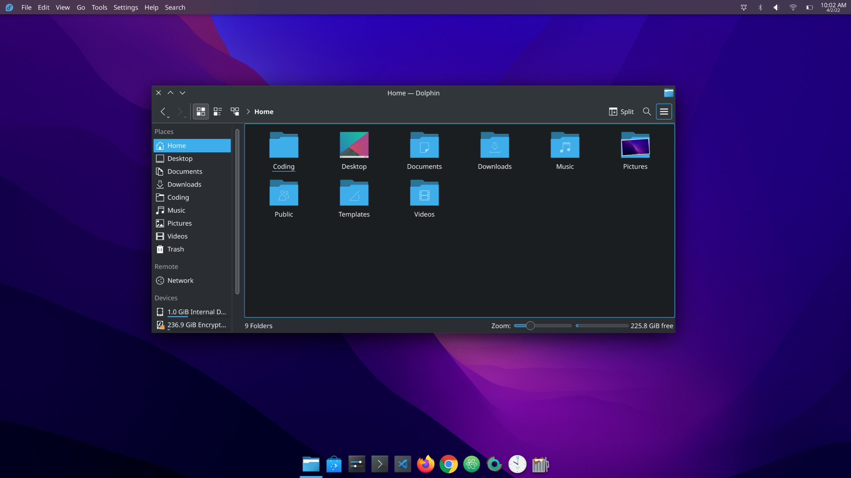Go back using the back arrow
This screenshot has height=478, width=851.
pyautogui.click(x=163, y=112)
